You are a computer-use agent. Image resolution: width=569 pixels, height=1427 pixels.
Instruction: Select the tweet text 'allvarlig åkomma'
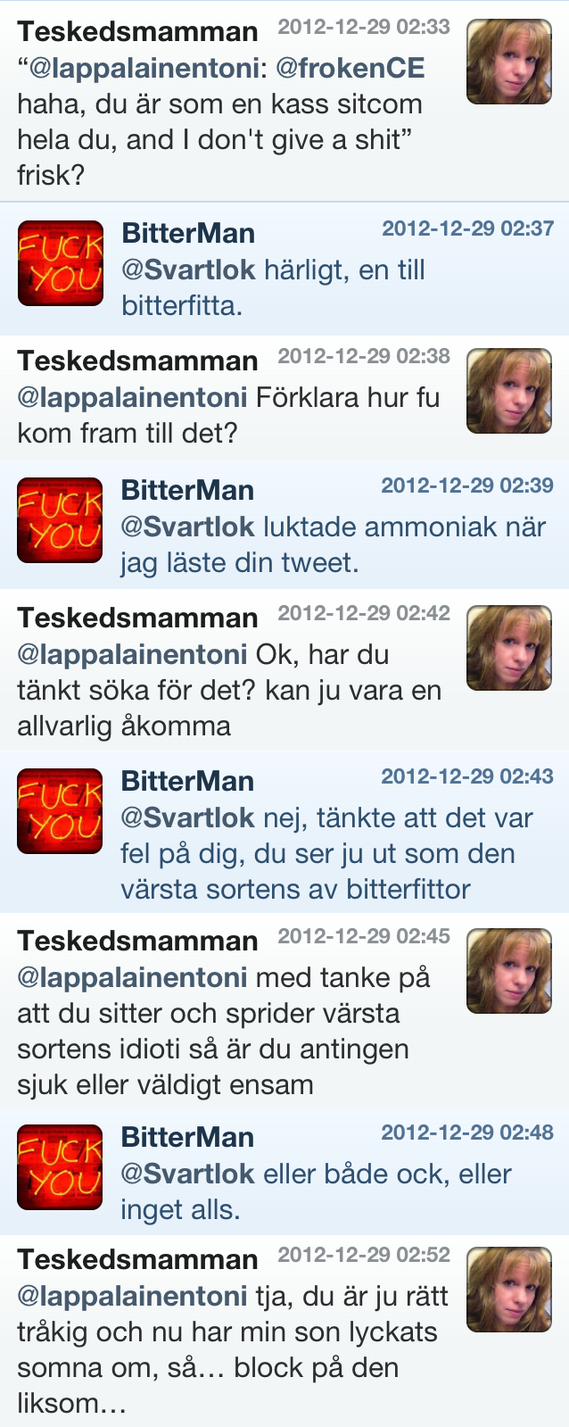click(x=124, y=726)
